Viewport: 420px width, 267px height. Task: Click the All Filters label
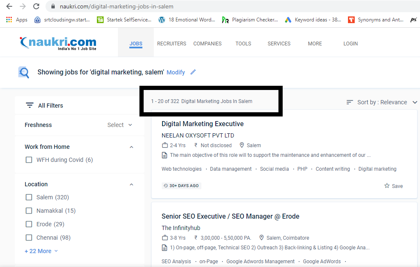coord(51,106)
